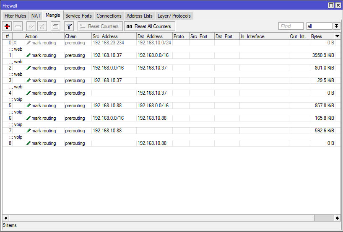Click the checkmark Enable rule icon
343x232 pixels.
point(31,26)
